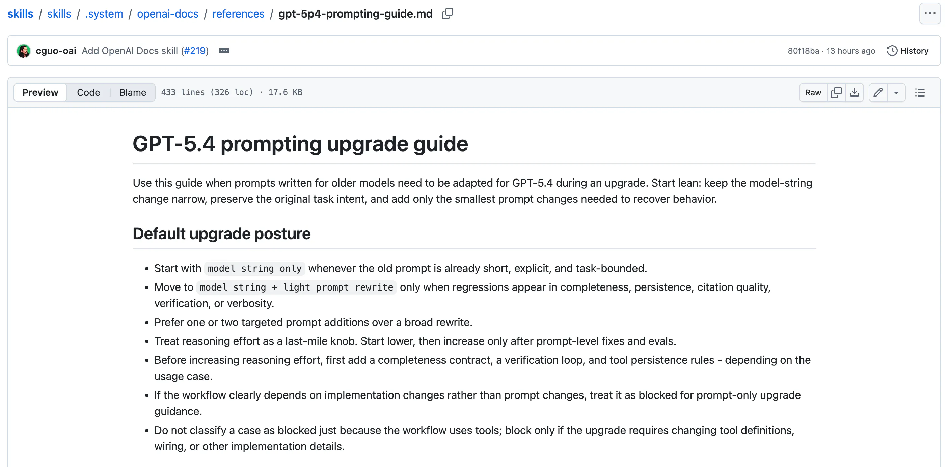Edit this file with pencil icon
The width and height of the screenshot is (949, 467).
click(x=878, y=92)
